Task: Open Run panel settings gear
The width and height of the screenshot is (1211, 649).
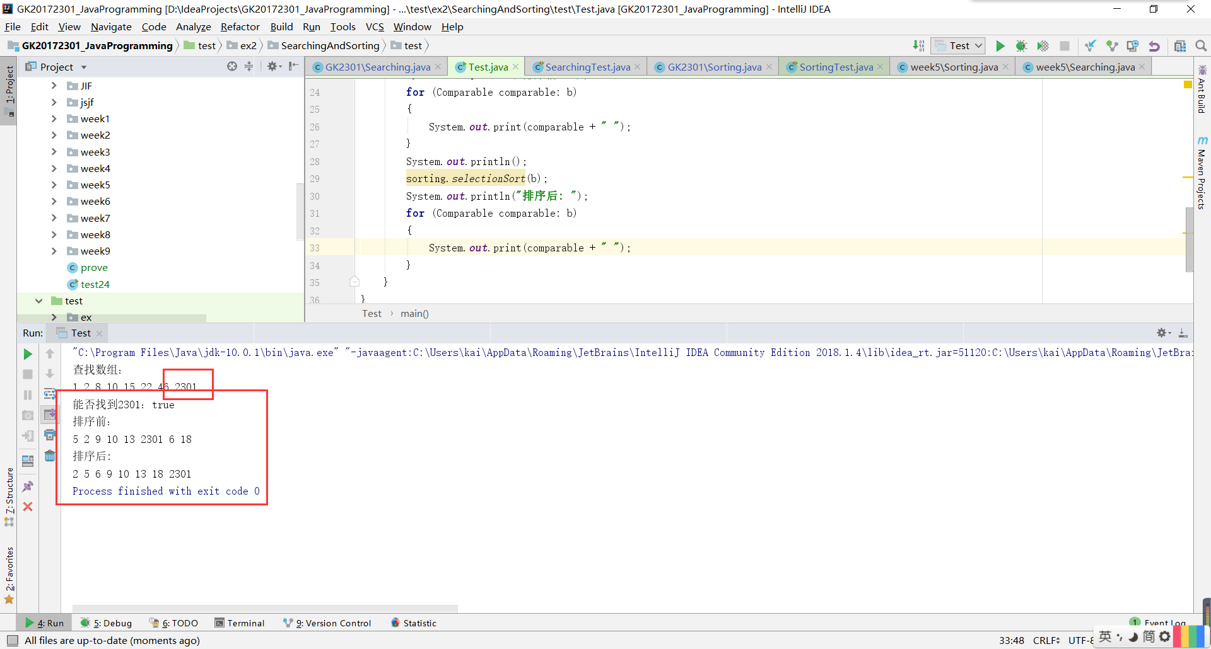Action: tap(1164, 333)
